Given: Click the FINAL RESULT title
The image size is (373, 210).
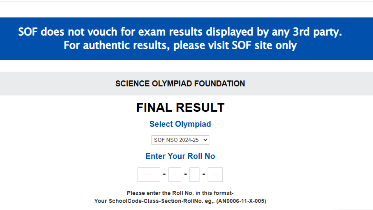Looking at the screenshot, I should point(180,107).
